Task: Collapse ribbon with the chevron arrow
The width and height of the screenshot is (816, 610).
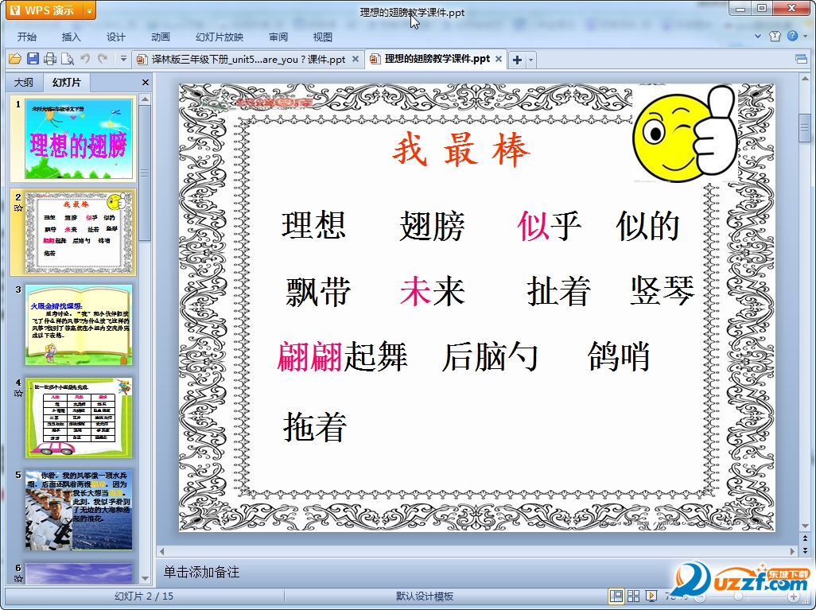Action: 758,36
